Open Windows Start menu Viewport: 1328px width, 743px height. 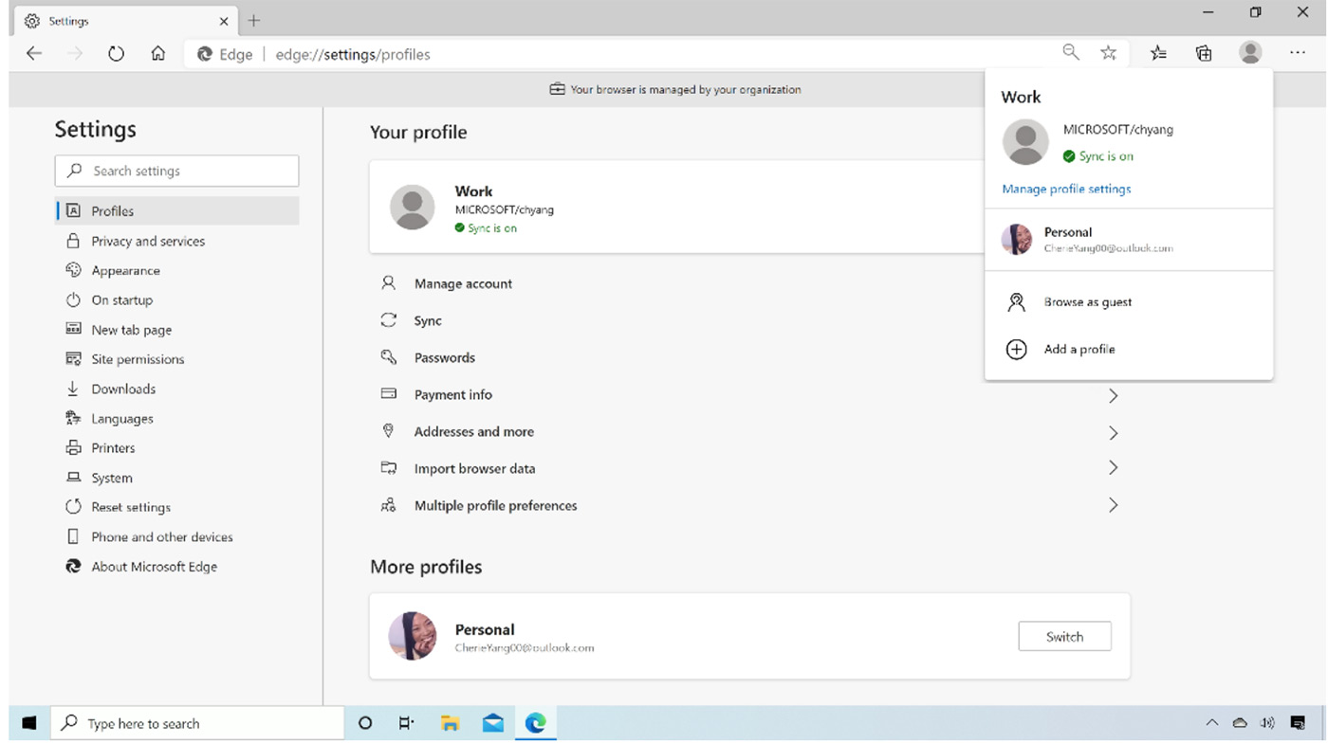click(29, 724)
